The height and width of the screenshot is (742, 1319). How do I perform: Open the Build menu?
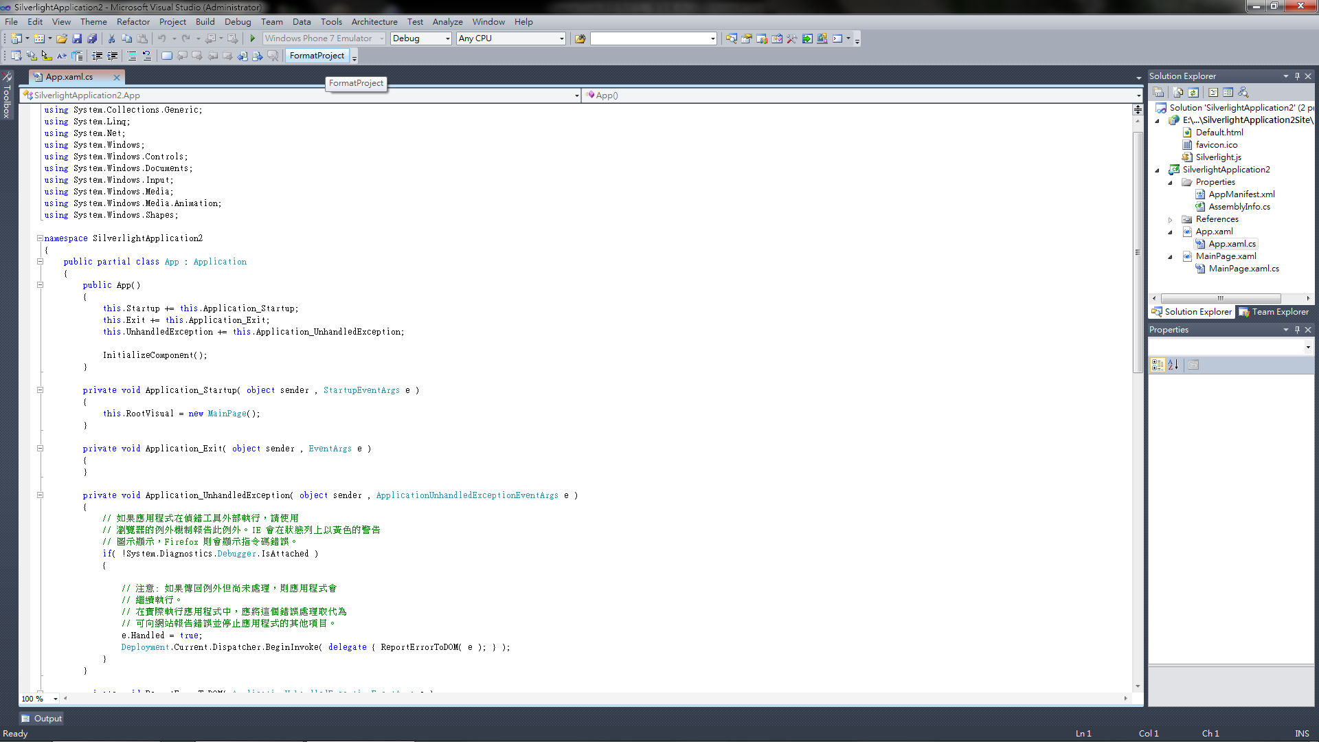[x=205, y=22]
